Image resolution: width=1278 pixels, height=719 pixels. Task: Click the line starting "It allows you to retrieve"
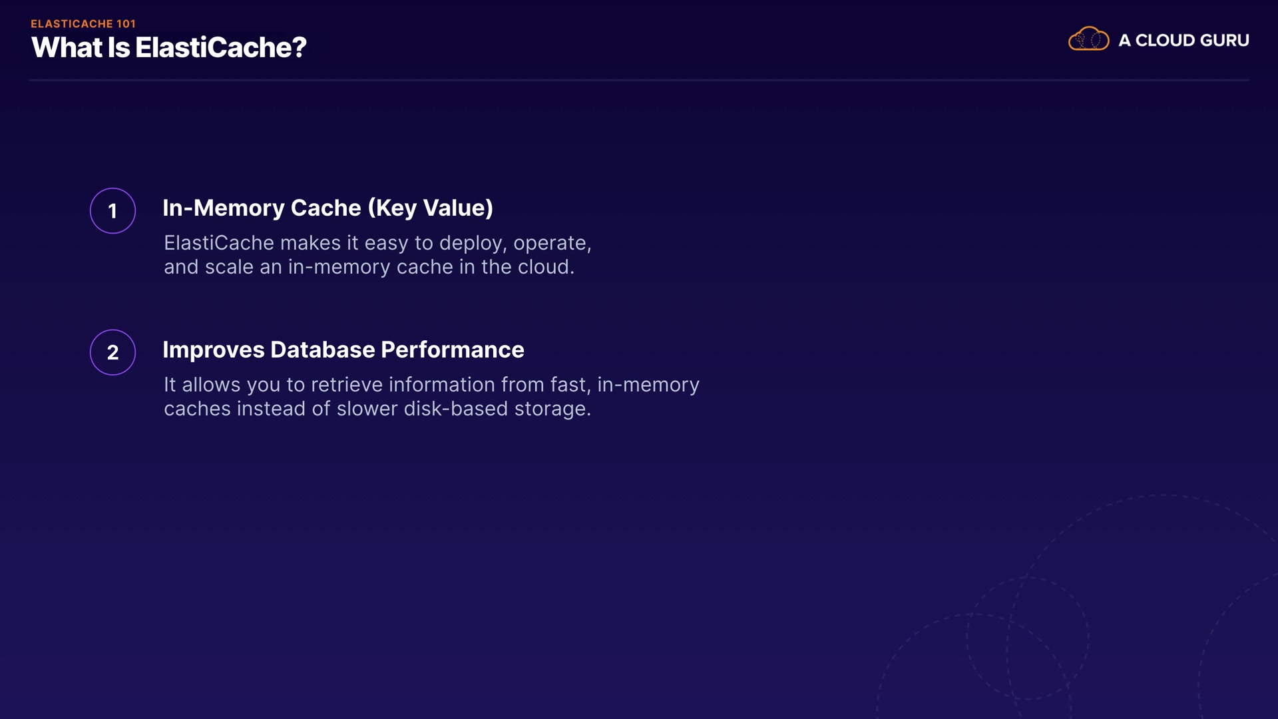point(431,385)
